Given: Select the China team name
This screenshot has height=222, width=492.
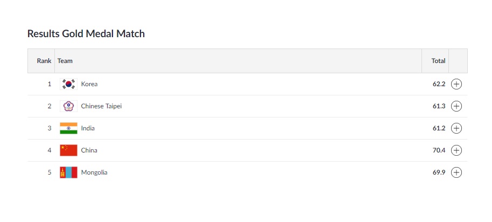Looking at the screenshot, I should coord(89,150).
